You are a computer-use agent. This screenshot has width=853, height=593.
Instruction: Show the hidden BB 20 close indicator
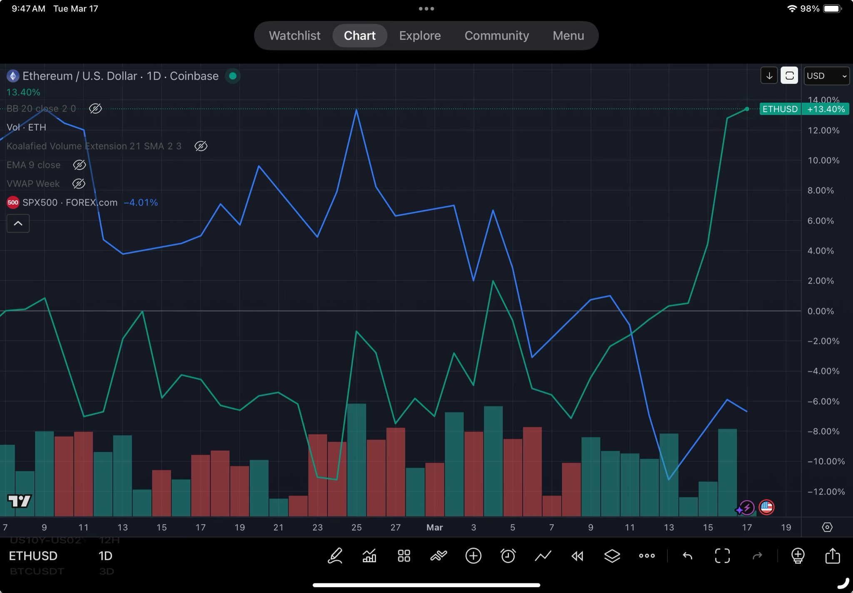(95, 109)
